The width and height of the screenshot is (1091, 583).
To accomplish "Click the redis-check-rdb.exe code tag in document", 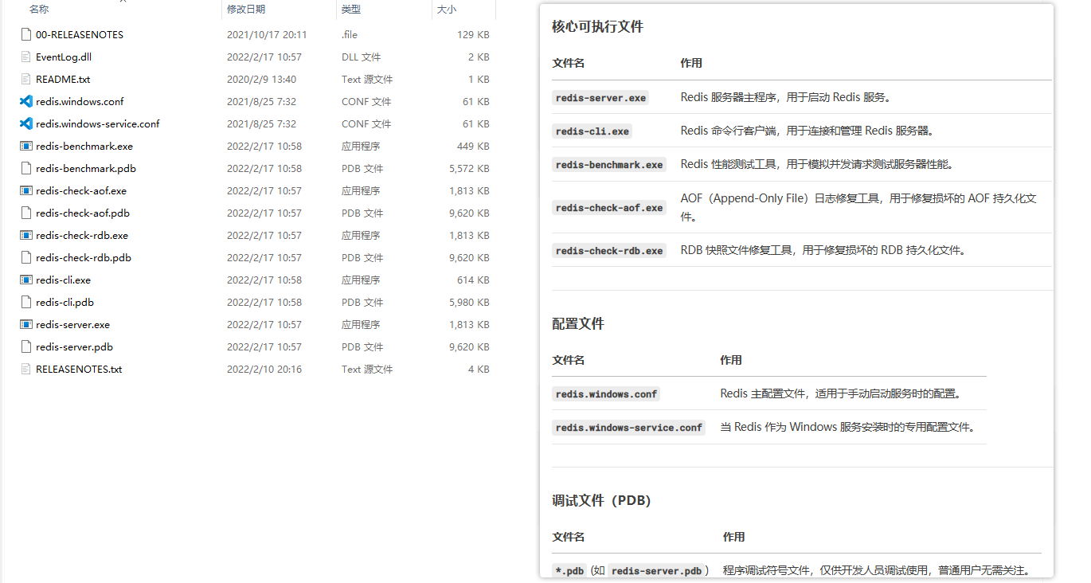I will (609, 250).
